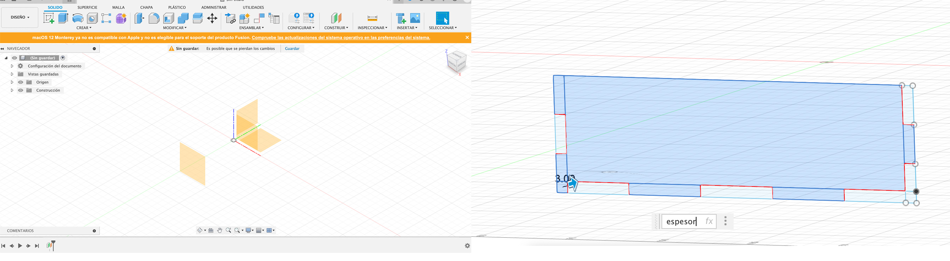This screenshot has height=261, width=950.
Task: Expand the Vistas guardadas tree node
Action: pyautogui.click(x=12, y=74)
